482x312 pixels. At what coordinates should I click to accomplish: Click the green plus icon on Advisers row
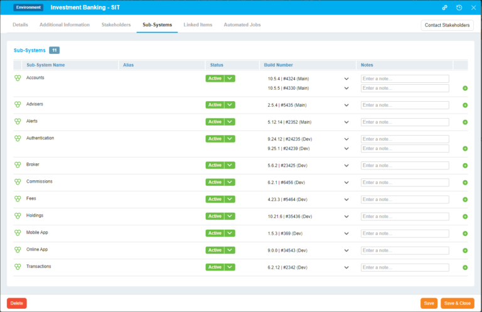[x=465, y=105]
